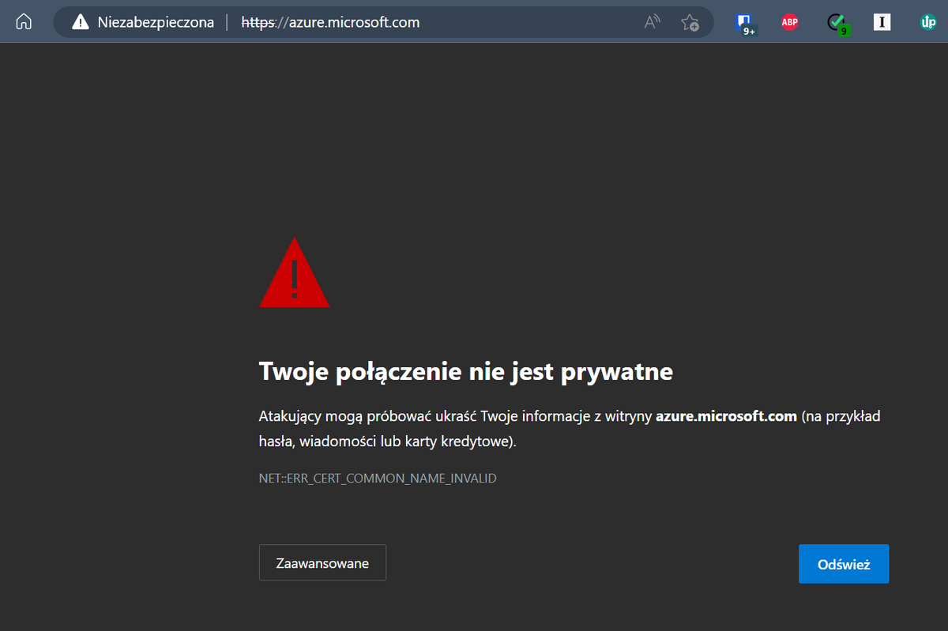Add this page to favorites
This screenshot has height=631, width=948.
(690, 21)
